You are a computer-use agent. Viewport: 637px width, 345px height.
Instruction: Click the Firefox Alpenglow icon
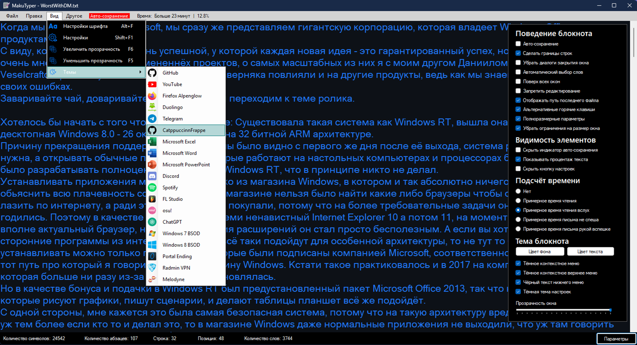[152, 96]
